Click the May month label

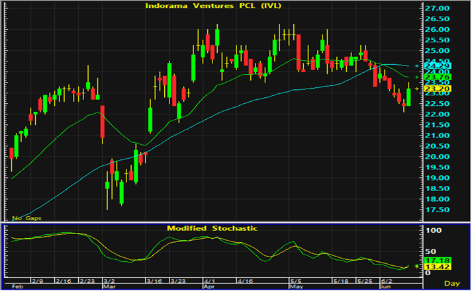click(296, 286)
